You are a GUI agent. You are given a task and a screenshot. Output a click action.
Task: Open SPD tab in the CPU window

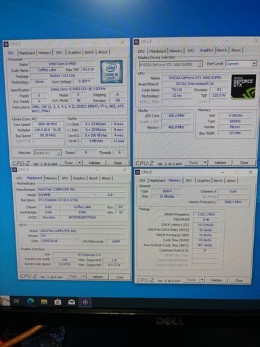(59, 53)
